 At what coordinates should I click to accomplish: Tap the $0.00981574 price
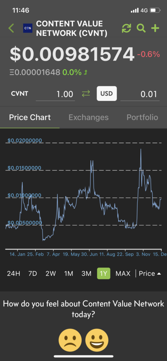coord(72,54)
